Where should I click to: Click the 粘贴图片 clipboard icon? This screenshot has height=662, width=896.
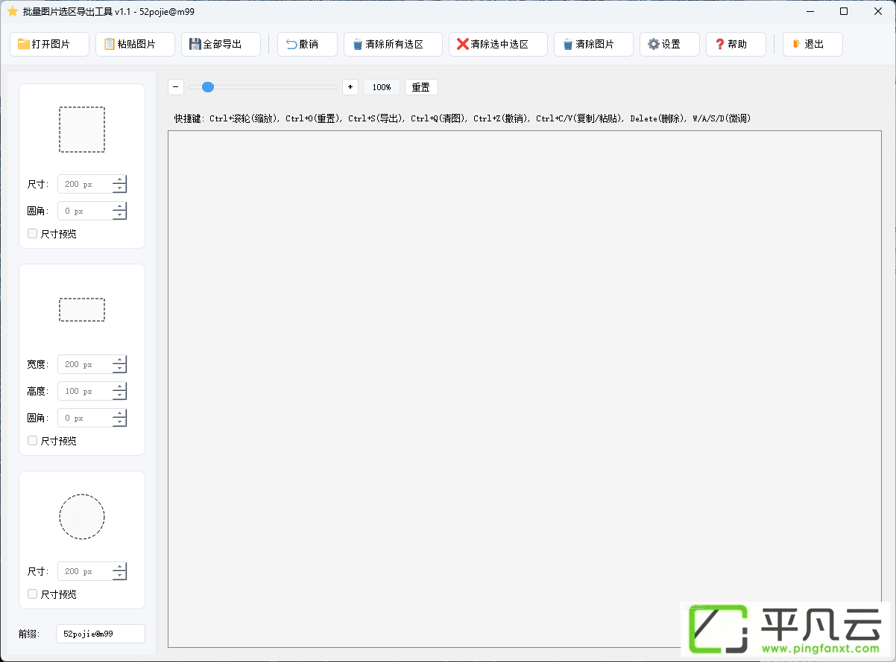click(110, 44)
